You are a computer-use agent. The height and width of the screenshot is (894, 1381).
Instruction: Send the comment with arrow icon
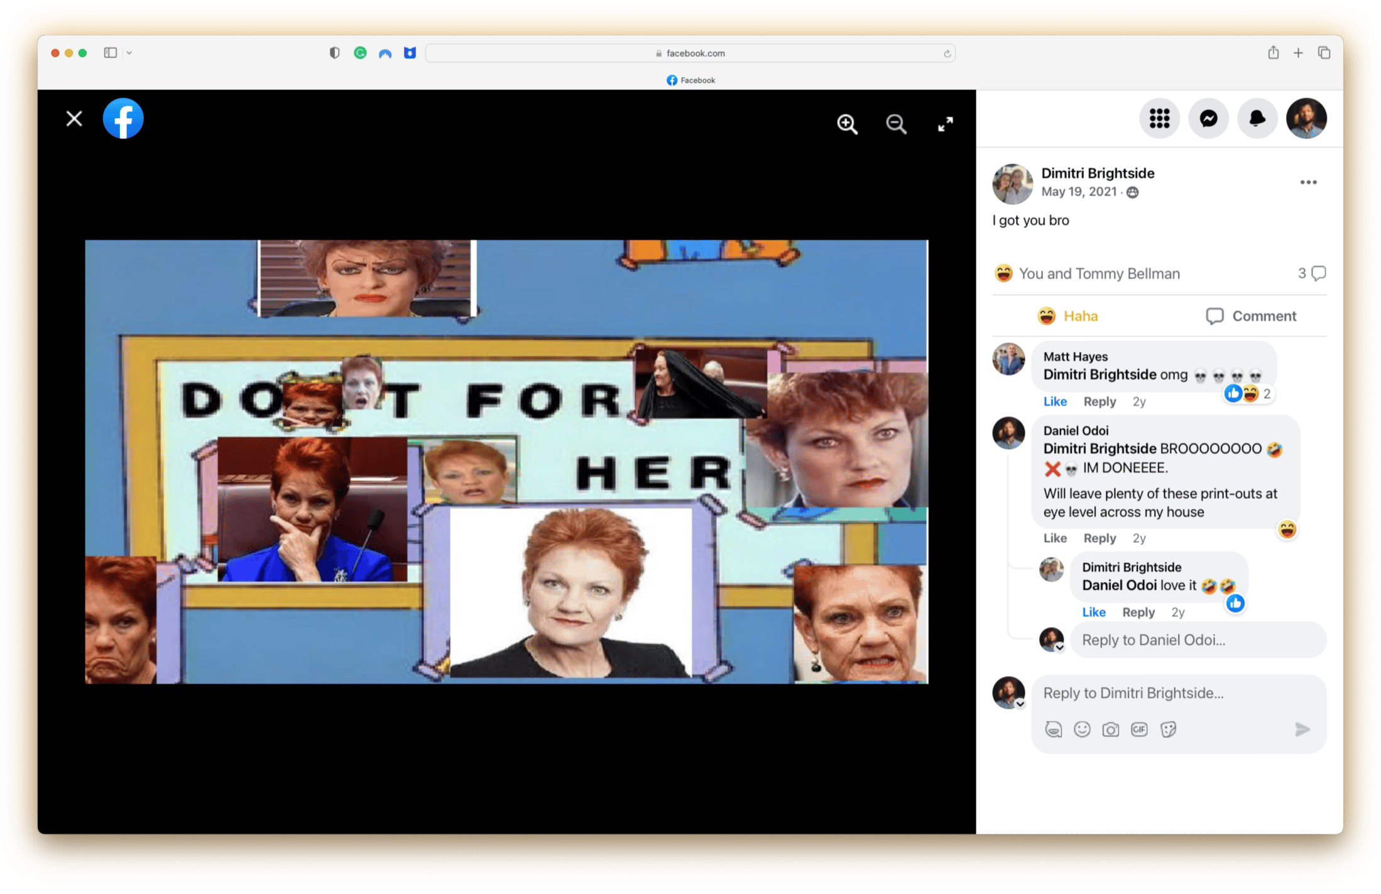coord(1302,729)
